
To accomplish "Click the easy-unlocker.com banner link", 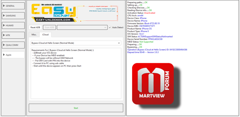I will [x=53, y=20].
